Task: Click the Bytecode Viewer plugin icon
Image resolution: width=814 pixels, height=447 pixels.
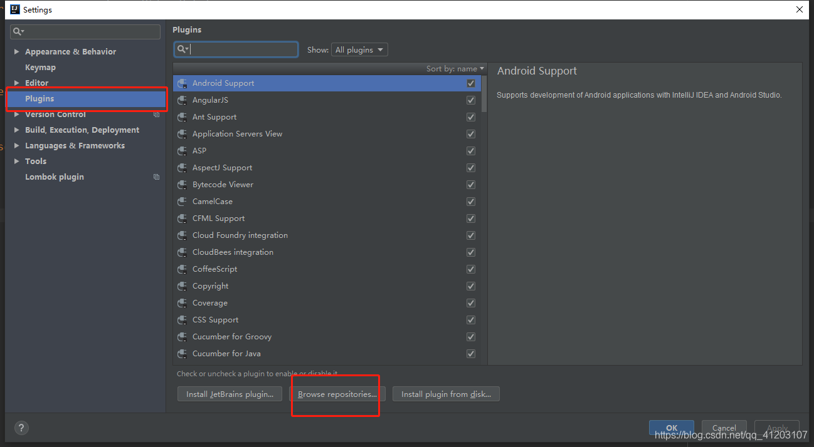Action: [182, 185]
